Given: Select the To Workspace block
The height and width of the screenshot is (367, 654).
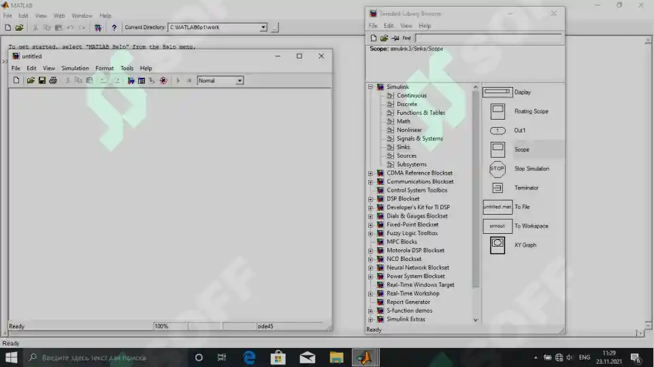Looking at the screenshot, I should 497,226.
